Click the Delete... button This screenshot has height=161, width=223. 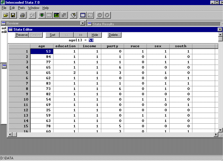click(x=114, y=35)
